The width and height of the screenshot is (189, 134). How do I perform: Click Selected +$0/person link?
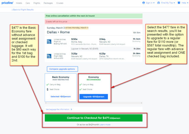(x=60, y=96)
